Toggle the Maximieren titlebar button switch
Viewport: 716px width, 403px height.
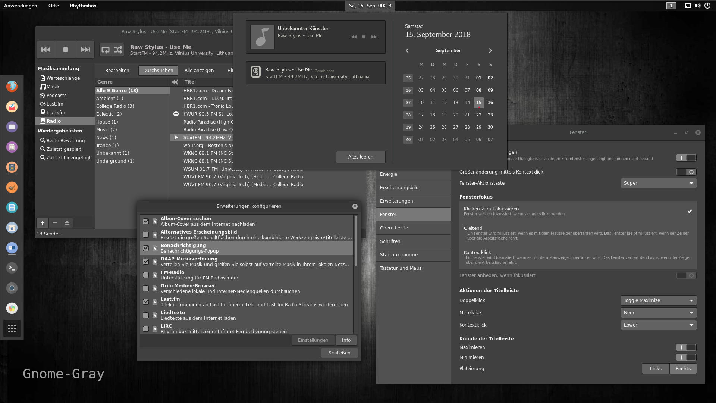(686, 347)
